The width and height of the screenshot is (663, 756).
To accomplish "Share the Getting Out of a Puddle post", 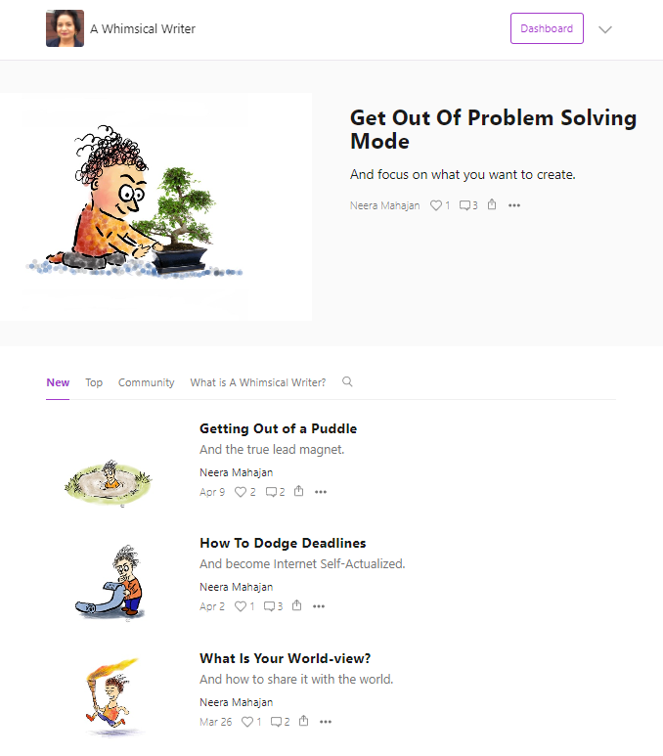I will 299,491.
